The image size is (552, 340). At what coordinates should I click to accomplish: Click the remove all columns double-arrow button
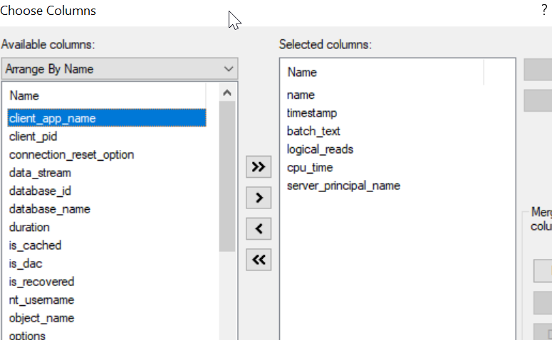click(x=259, y=260)
